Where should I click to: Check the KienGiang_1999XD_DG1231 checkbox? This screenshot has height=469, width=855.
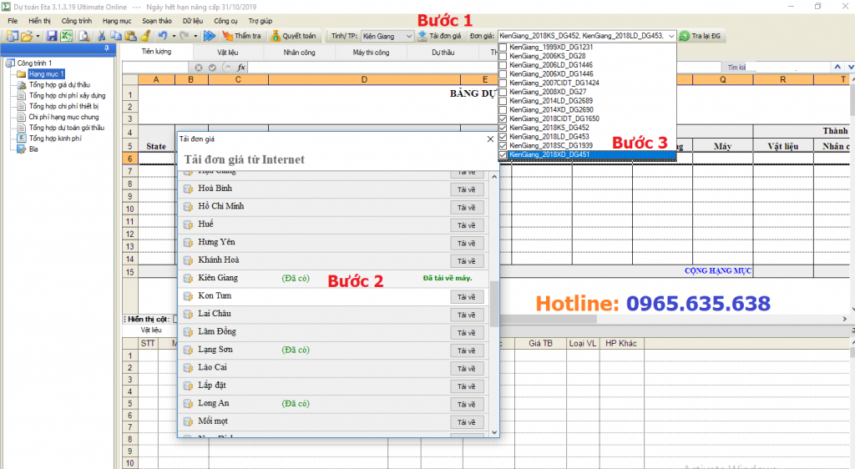coord(503,48)
